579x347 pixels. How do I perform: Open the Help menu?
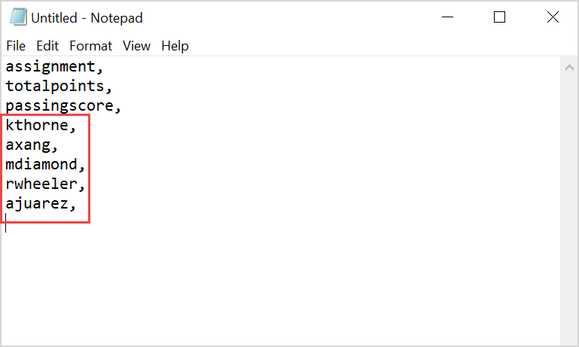(175, 46)
